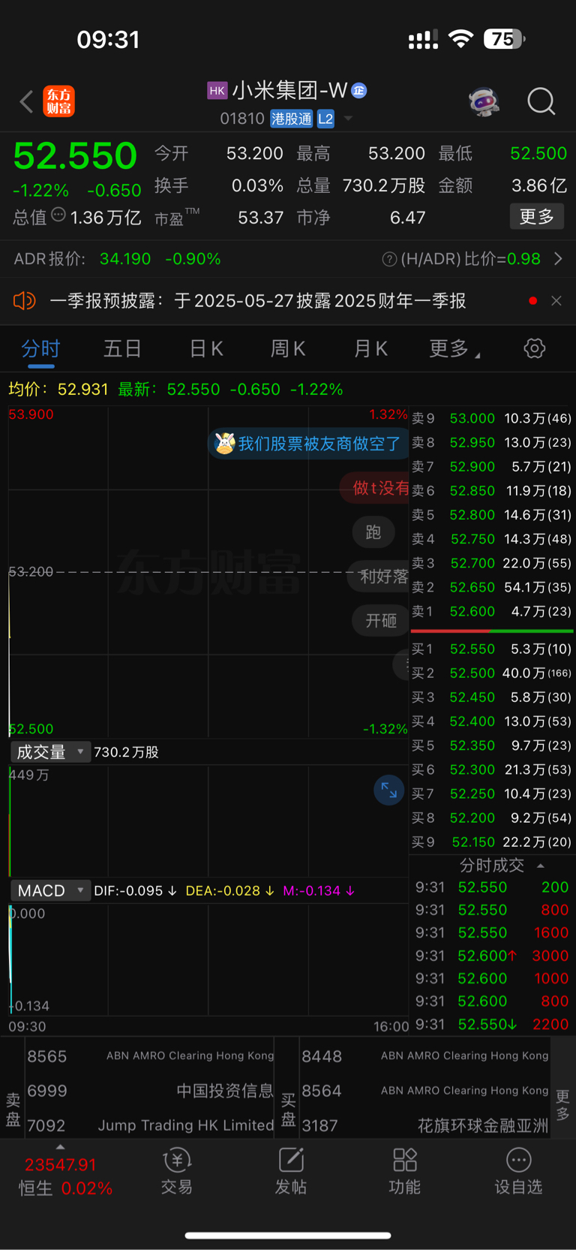Tap the 52.600↑ 3000 trade record
This screenshot has width=576, height=1250.
(492, 956)
